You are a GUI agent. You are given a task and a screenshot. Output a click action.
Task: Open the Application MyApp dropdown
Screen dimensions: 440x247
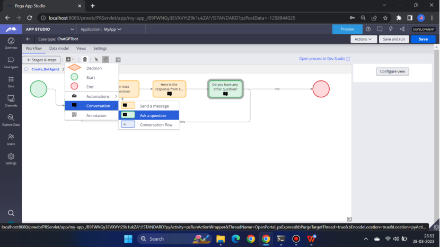[101, 29]
